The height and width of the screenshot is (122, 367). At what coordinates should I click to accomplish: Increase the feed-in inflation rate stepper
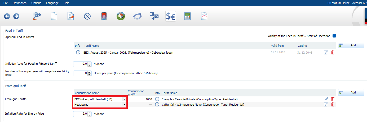coord(89,63)
